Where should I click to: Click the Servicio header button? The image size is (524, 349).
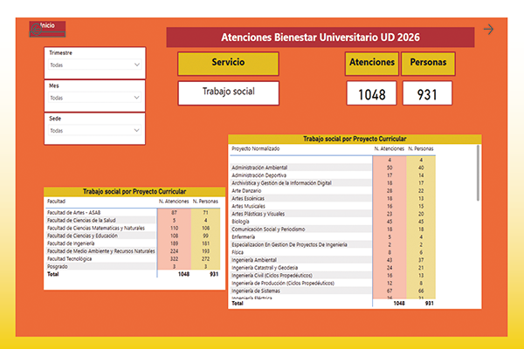[x=228, y=64]
